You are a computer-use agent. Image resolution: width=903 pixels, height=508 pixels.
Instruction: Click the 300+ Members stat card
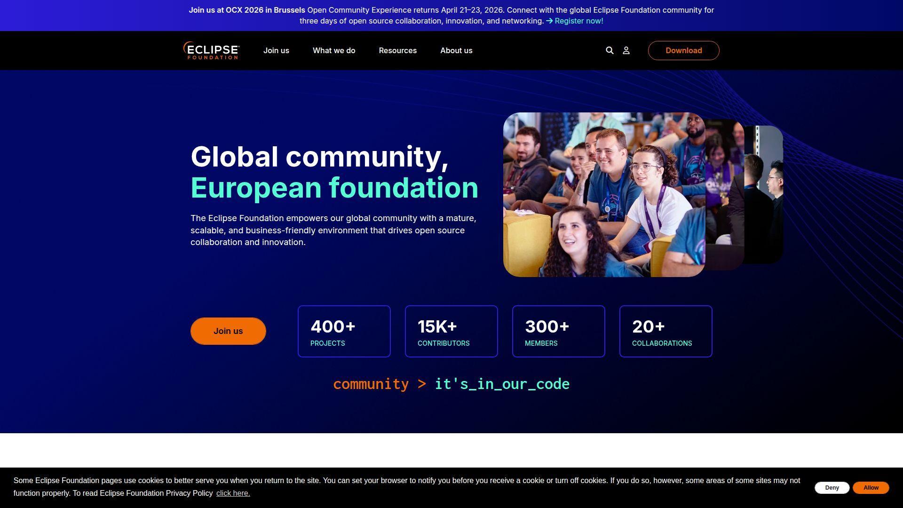click(x=558, y=332)
